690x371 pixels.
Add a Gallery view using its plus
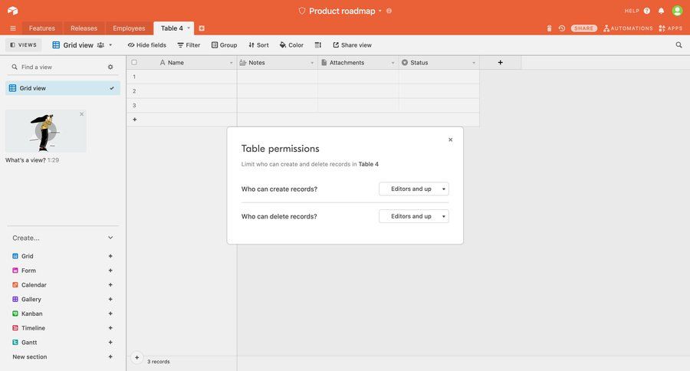tap(110, 299)
